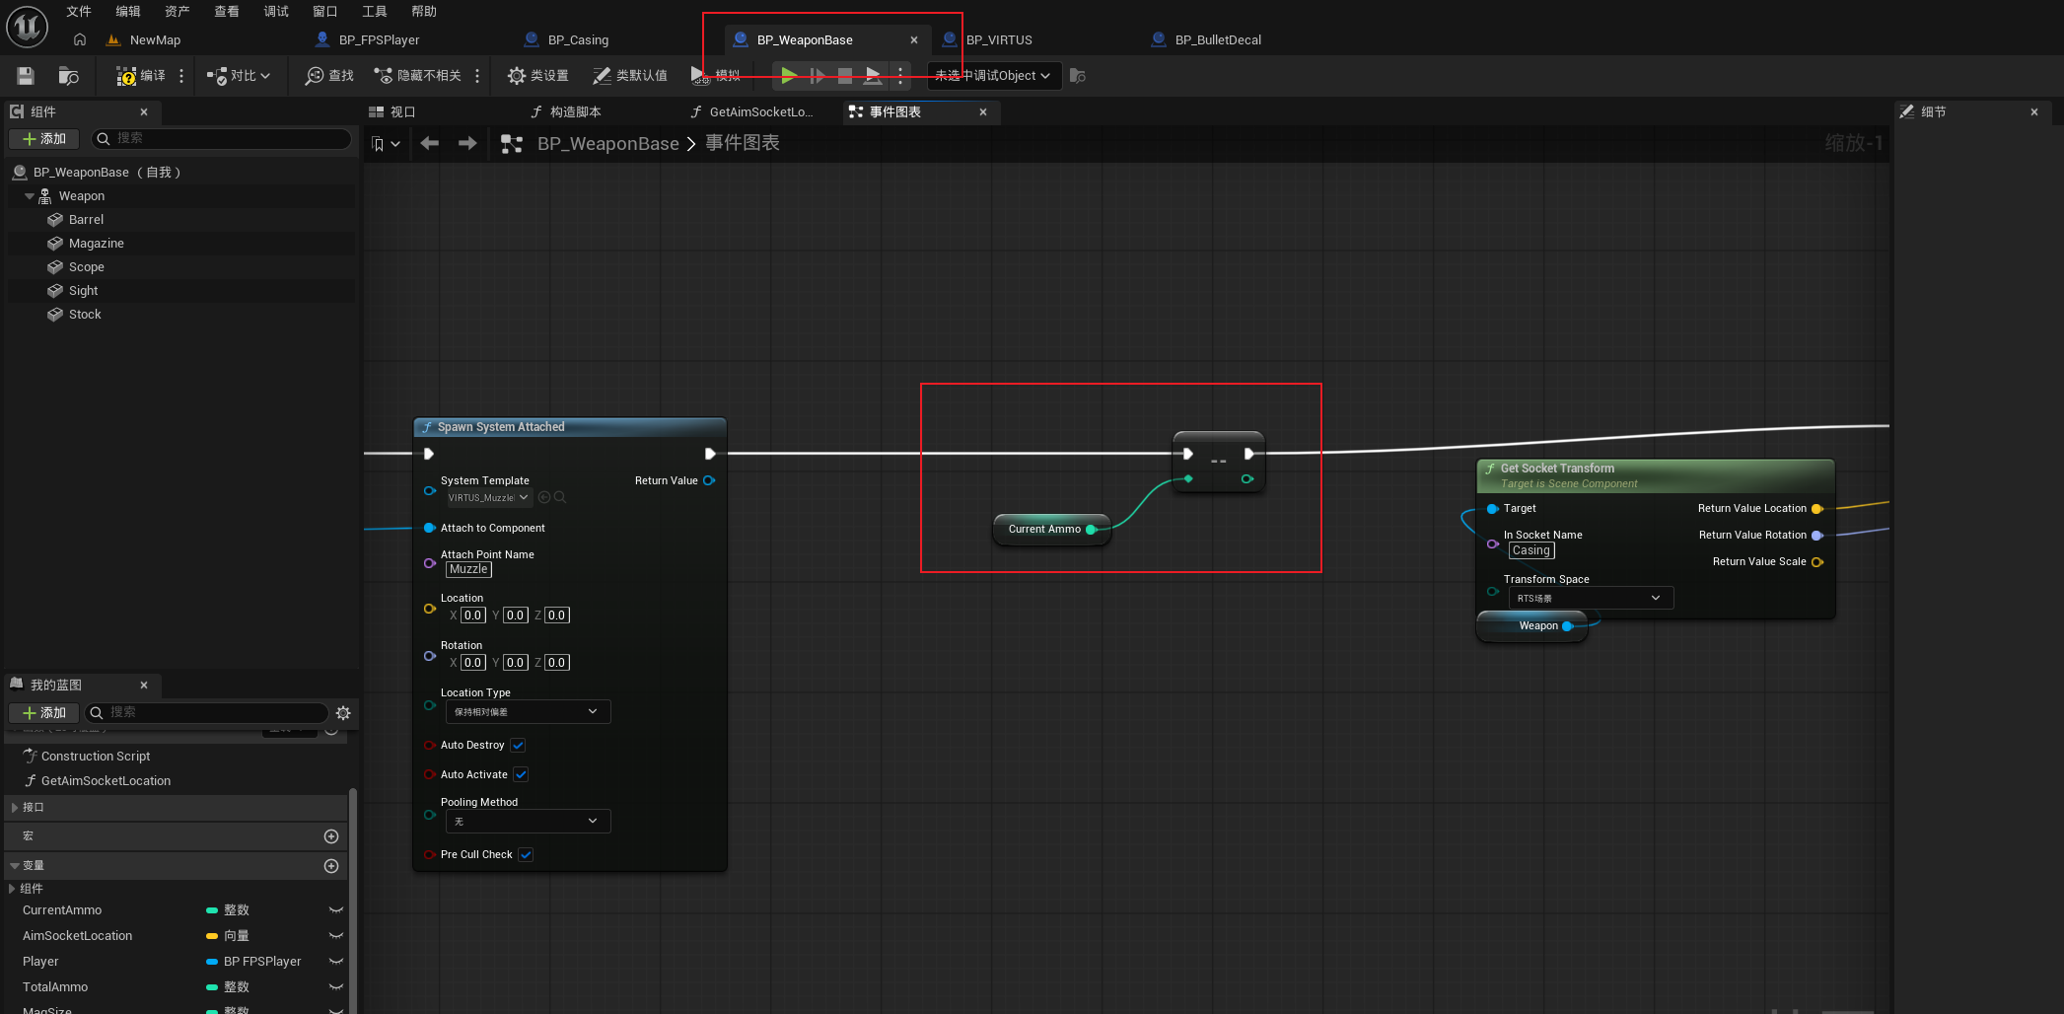Screen dimensions: 2064x1014
Task: Switch to the BP_BulletDecal tab
Action: point(1218,40)
